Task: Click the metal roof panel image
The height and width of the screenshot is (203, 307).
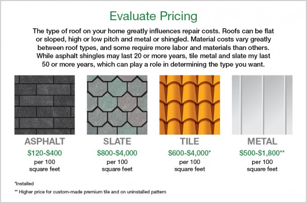Action: pos(262,105)
